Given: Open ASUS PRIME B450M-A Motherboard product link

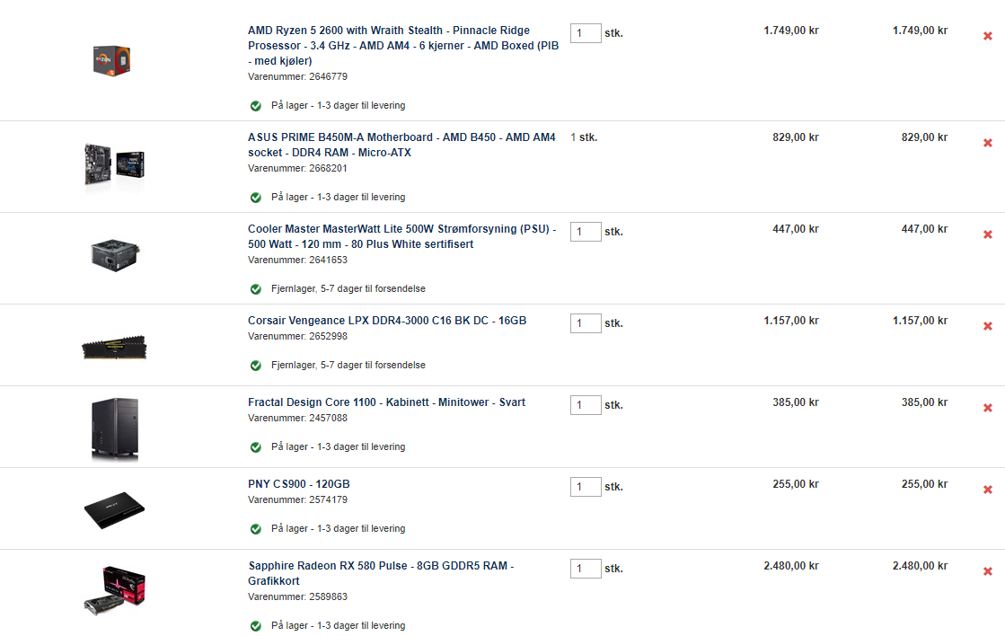Looking at the screenshot, I should coord(401,145).
